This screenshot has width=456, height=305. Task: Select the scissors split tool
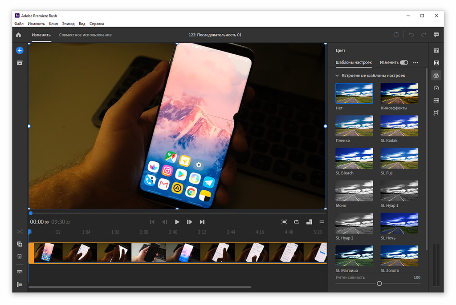click(20, 232)
